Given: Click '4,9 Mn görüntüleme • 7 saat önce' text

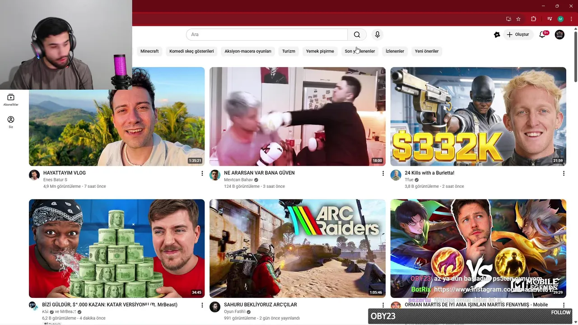Looking at the screenshot, I should pyautogui.click(x=75, y=186).
